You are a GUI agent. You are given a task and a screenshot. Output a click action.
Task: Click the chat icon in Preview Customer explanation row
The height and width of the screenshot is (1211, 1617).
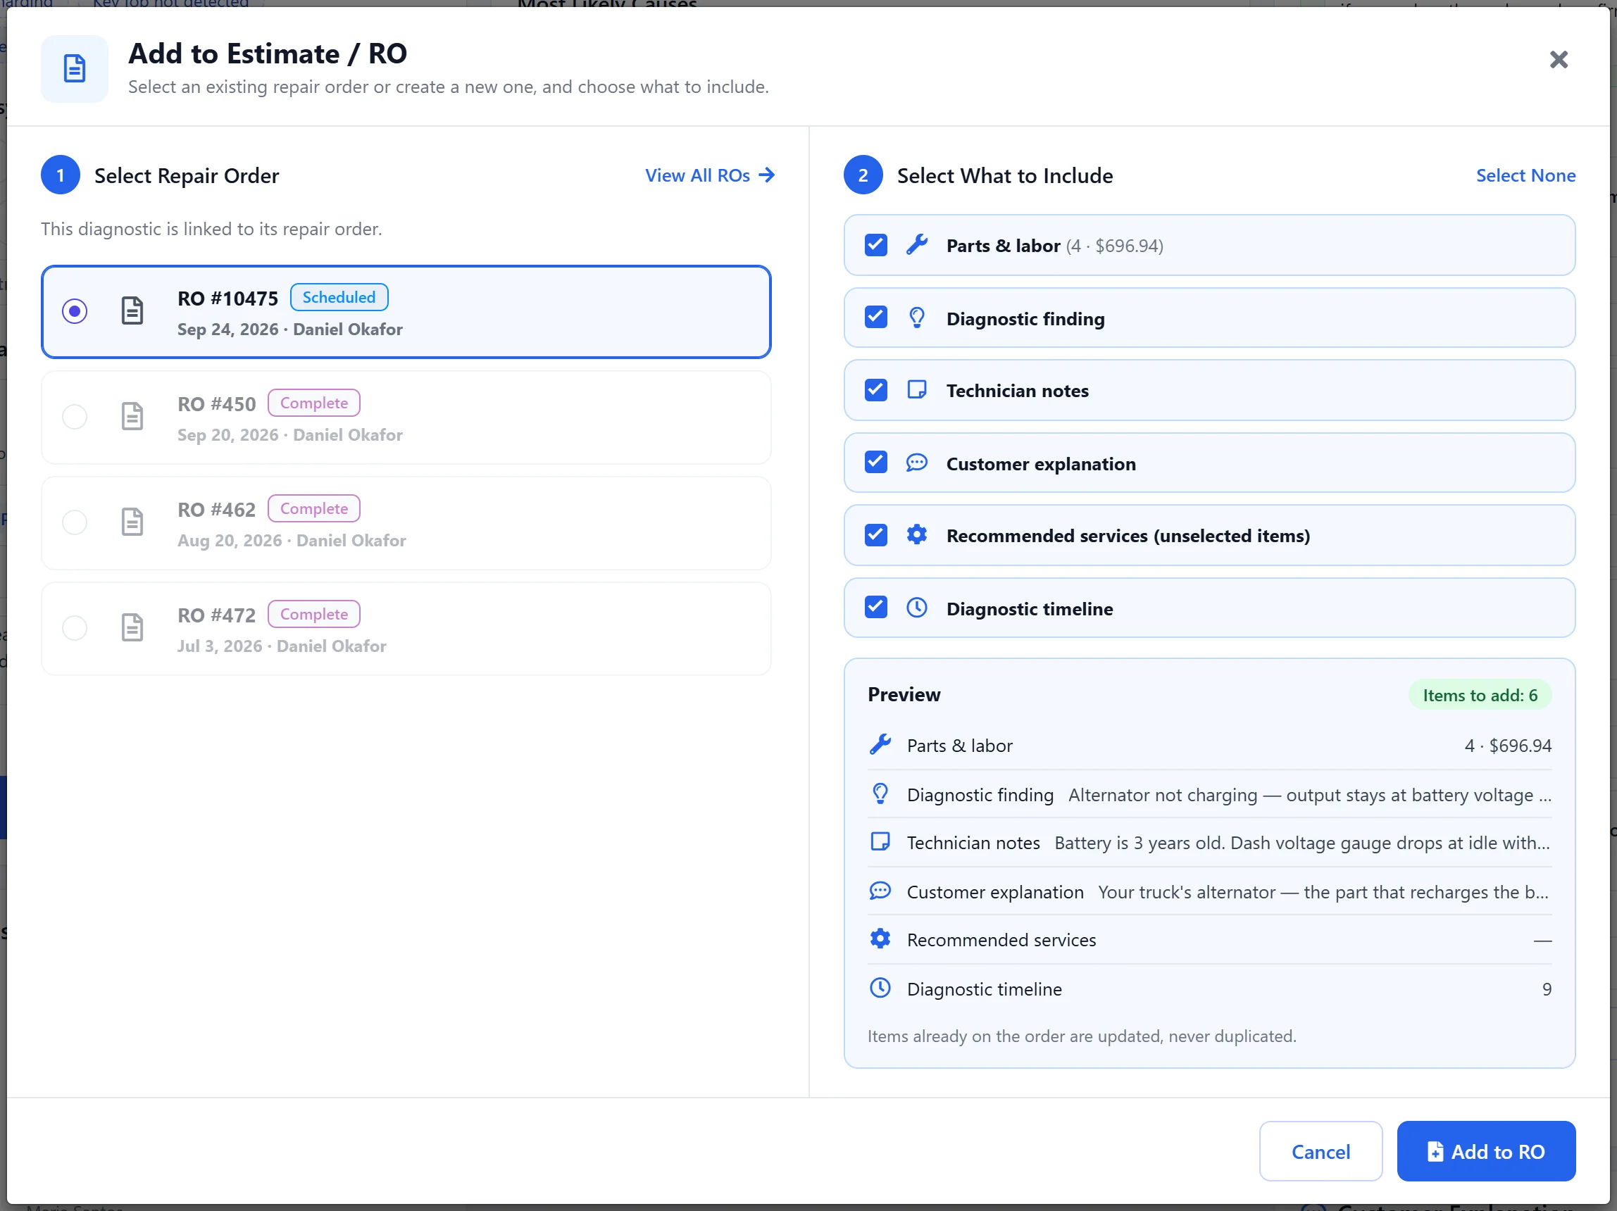pyautogui.click(x=880, y=891)
